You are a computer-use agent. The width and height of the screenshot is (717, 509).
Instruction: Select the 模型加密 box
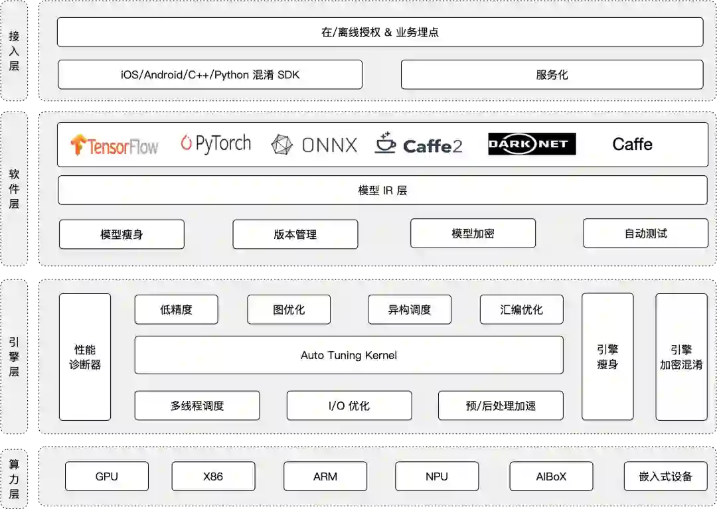tap(473, 234)
